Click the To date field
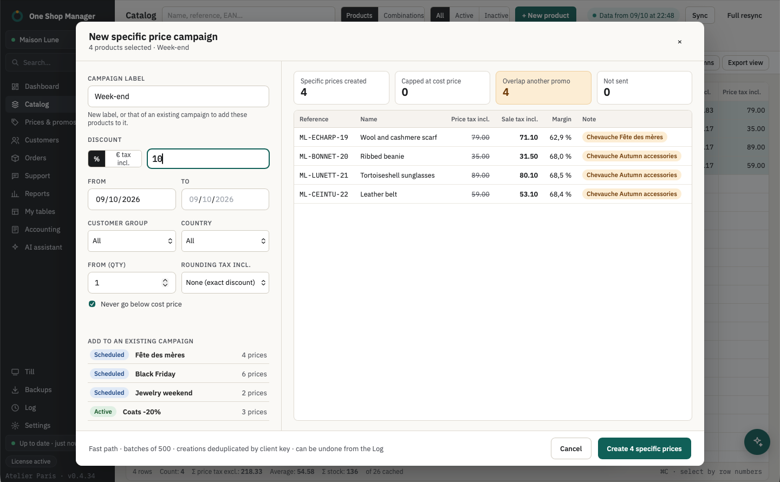Viewport: 780px width, 482px height. pos(225,199)
